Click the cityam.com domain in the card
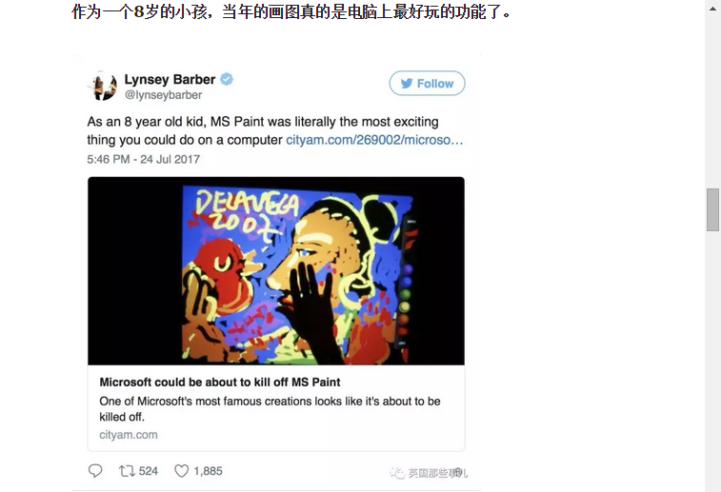The image size is (721, 492). tap(129, 435)
